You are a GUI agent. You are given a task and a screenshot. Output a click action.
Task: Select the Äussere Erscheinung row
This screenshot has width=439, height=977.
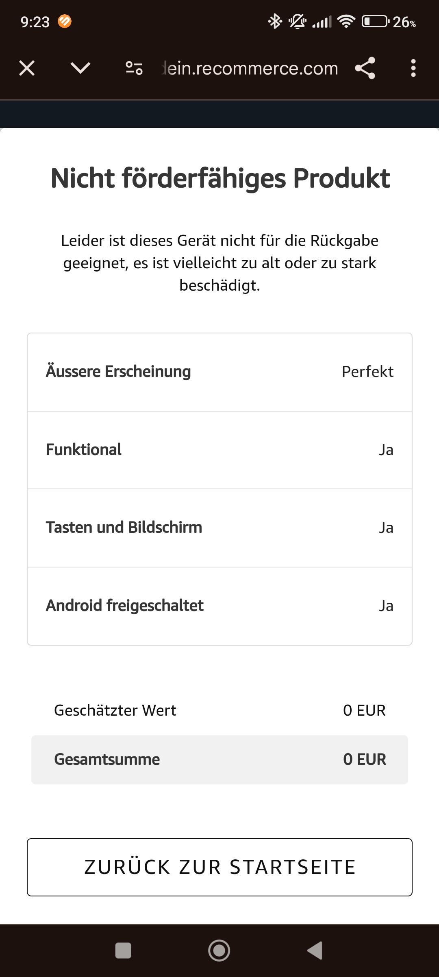click(219, 372)
